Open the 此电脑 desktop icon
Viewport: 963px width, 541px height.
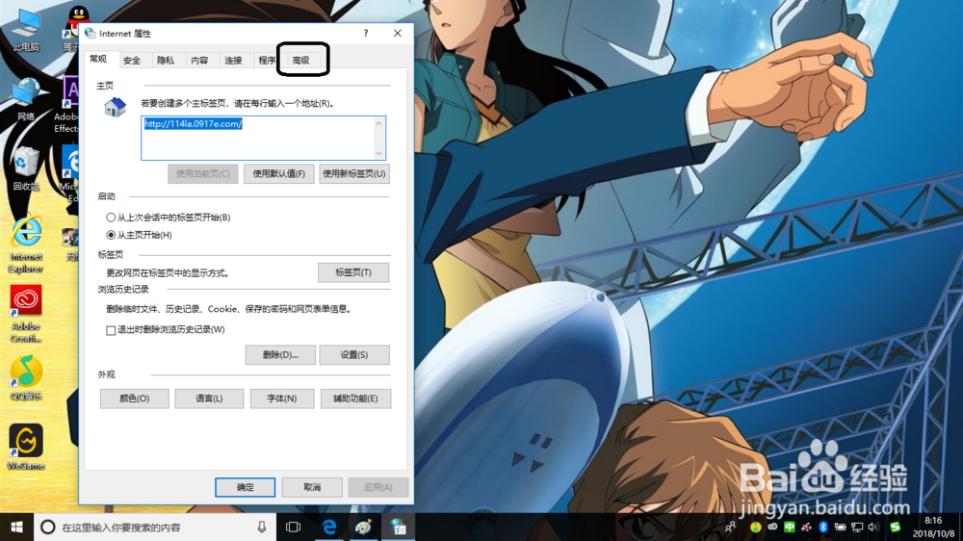(26, 29)
